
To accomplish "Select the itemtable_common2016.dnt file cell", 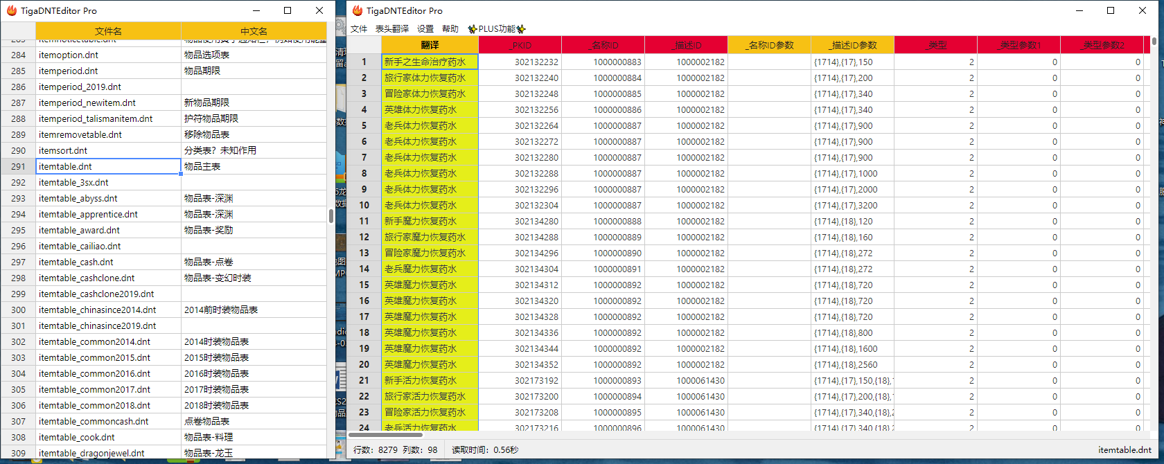I will coord(108,373).
